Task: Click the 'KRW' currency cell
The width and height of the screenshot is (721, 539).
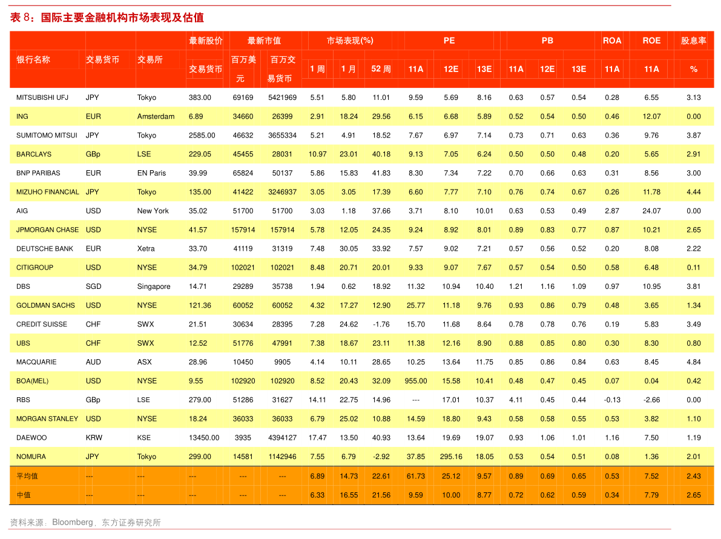Action: [94, 437]
